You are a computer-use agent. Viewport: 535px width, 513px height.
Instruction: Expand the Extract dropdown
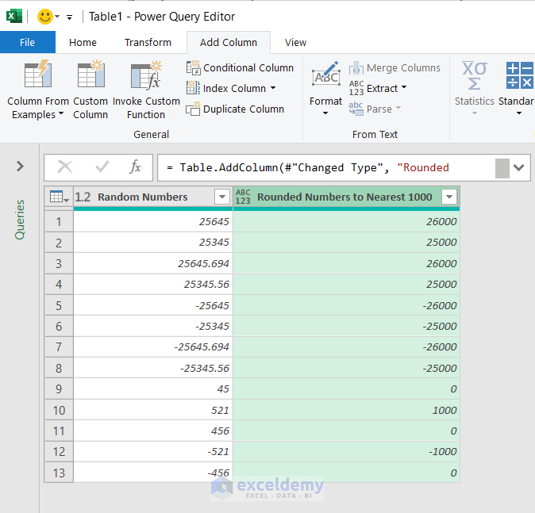pyautogui.click(x=403, y=89)
